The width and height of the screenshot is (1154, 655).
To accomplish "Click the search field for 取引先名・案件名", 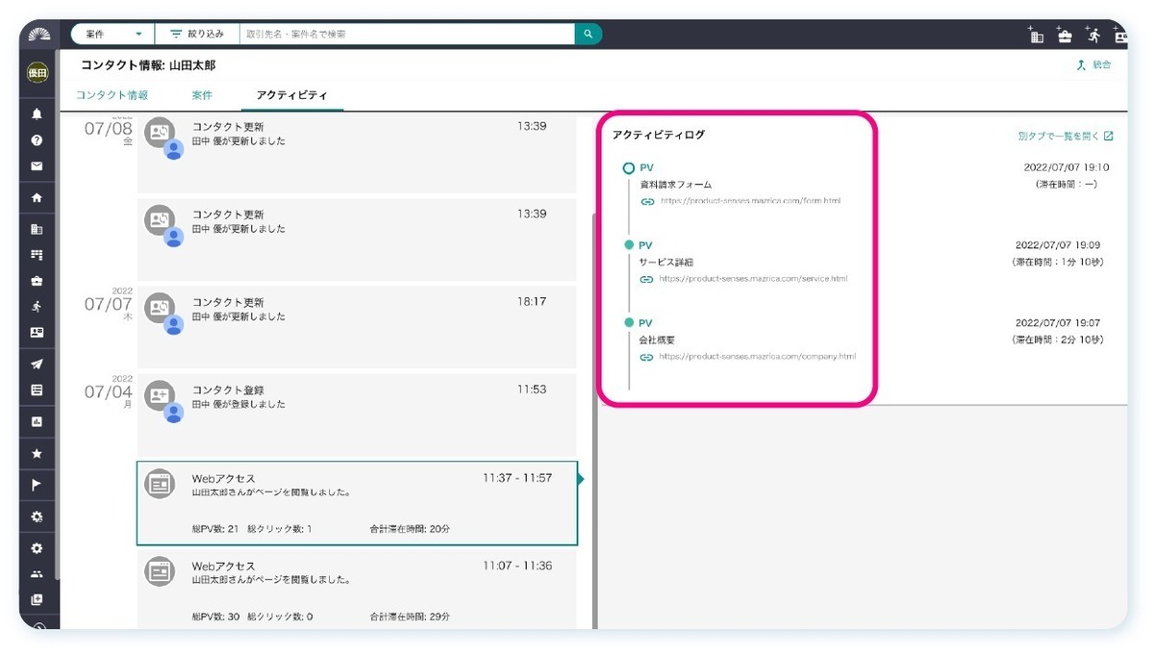I will [x=406, y=34].
